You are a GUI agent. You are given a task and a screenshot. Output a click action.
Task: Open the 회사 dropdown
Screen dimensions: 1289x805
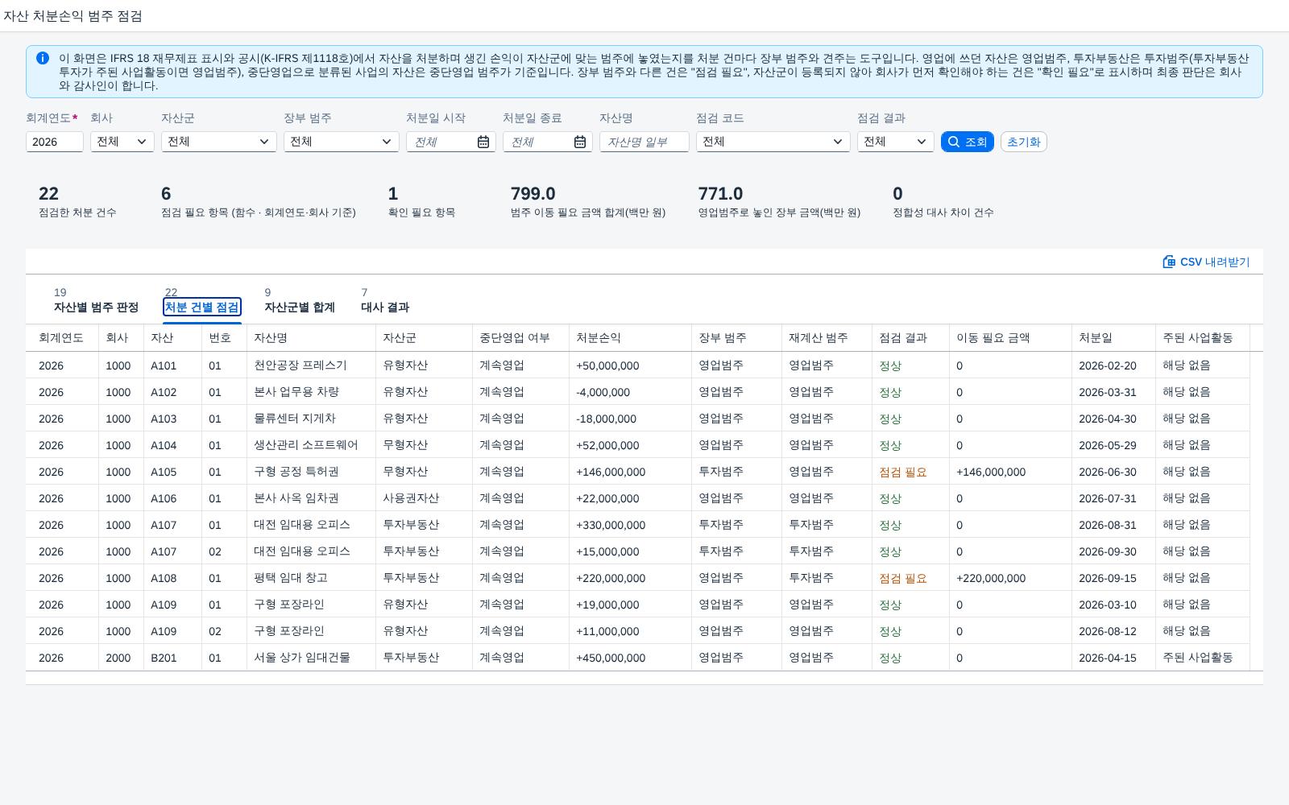pyautogui.click(x=122, y=142)
